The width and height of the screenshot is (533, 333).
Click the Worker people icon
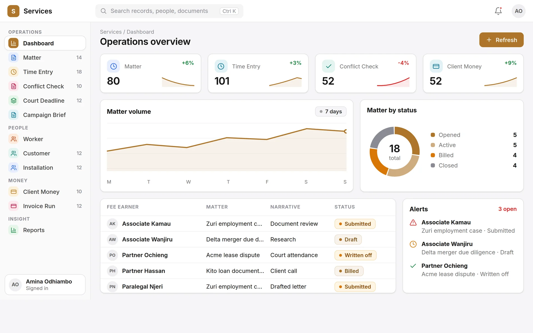pyautogui.click(x=13, y=139)
